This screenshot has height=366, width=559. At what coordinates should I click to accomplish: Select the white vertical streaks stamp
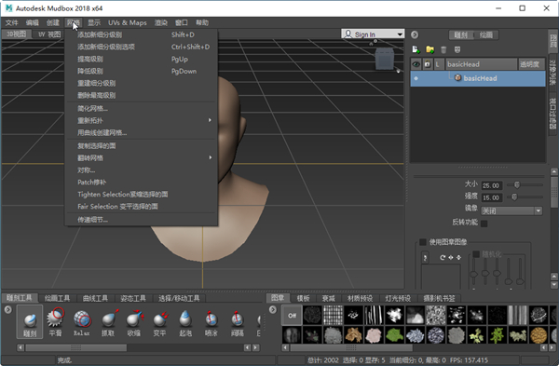point(374,315)
